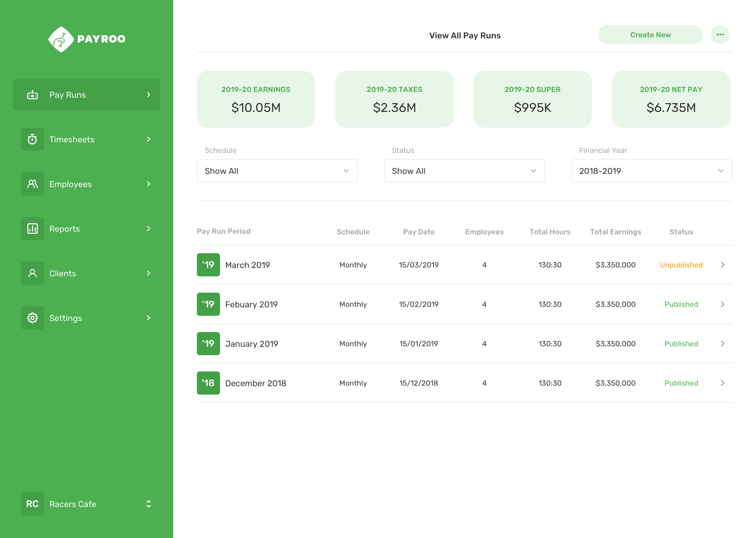Click the Create New button
This screenshot has height=538, width=756.
click(650, 35)
